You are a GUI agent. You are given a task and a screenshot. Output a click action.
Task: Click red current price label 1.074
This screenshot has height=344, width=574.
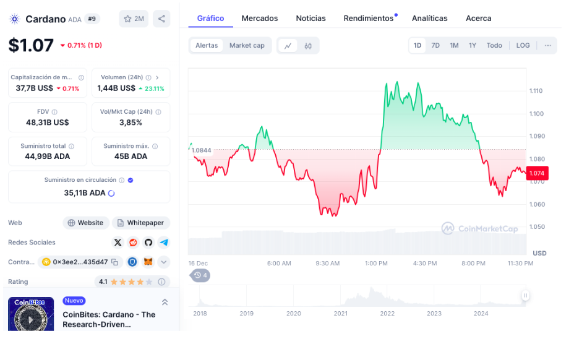pos(537,173)
